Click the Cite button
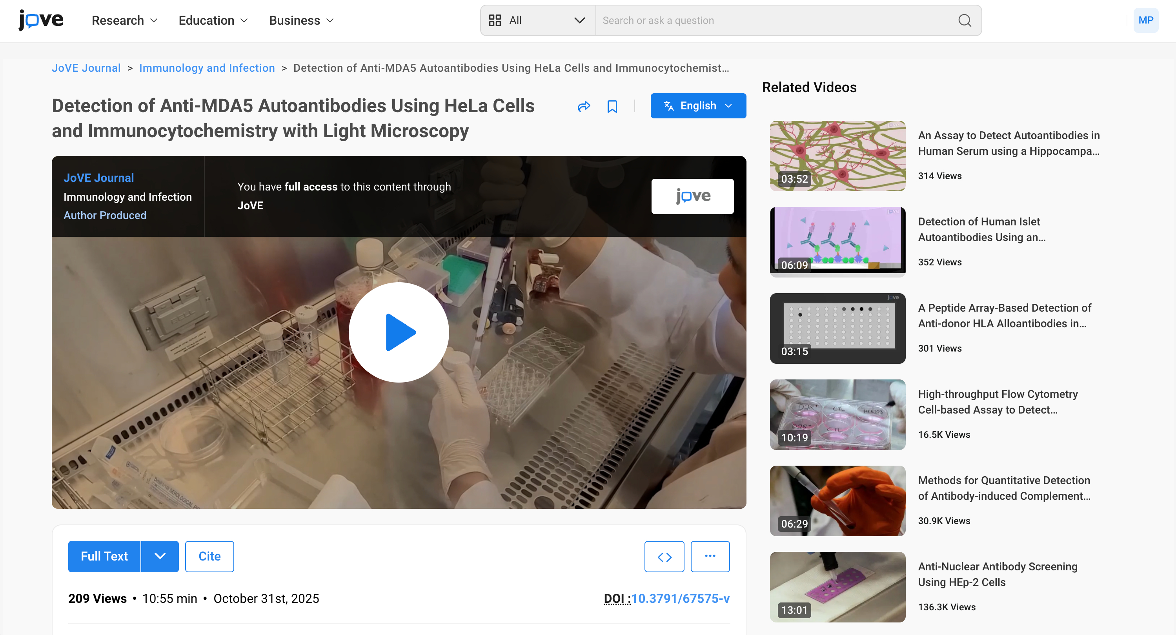Image resolution: width=1176 pixels, height=635 pixels. tap(209, 557)
